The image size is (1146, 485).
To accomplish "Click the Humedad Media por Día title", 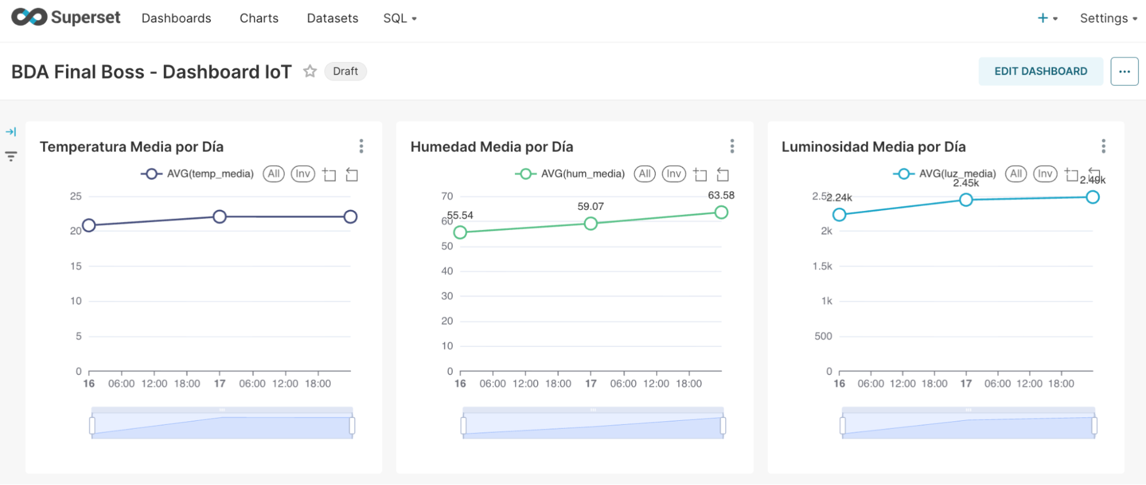I will point(492,147).
